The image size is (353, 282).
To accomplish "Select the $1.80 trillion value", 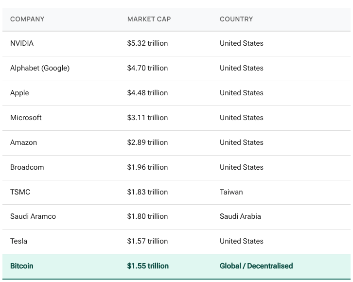I will click(147, 216).
